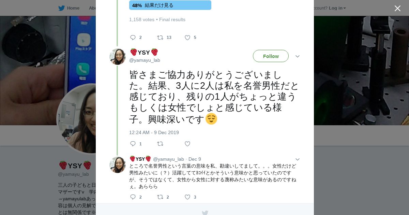409x215 pixels.
Task: Follow the YSY account
Action: [x=271, y=56]
